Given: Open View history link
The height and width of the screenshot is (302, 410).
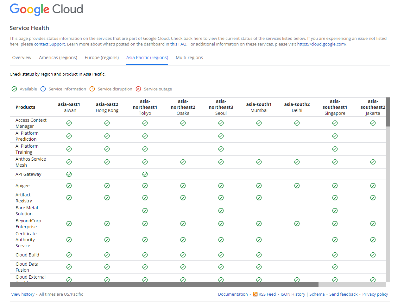Looking at the screenshot, I should pos(23,294).
